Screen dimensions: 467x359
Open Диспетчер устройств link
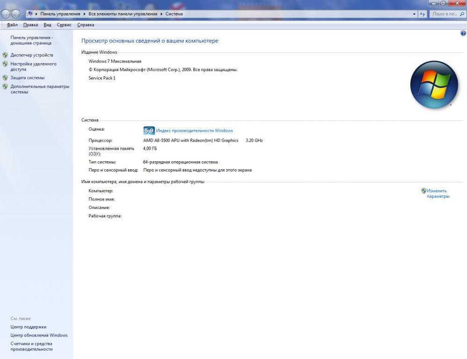[32, 55]
